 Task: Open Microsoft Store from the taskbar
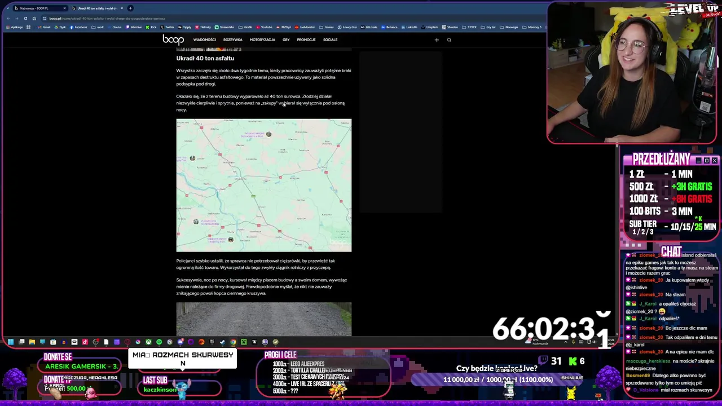[x=53, y=342]
